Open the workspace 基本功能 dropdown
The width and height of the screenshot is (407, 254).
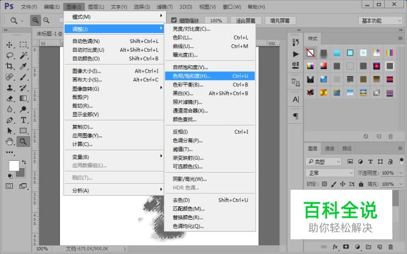[381, 21]
